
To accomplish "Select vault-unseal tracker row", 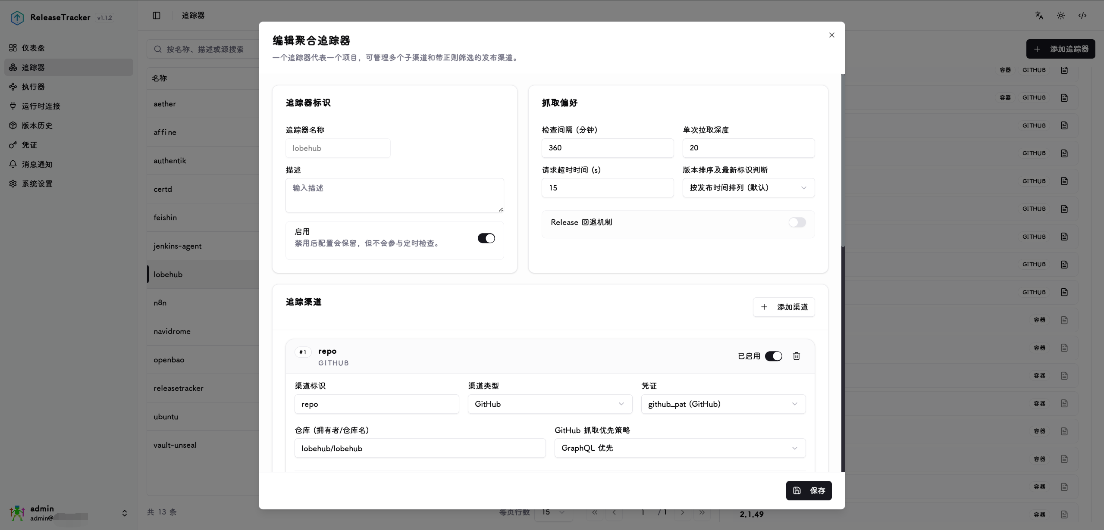I will pos(203,445).
